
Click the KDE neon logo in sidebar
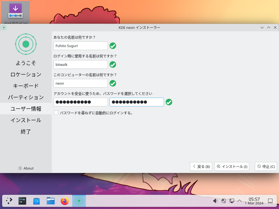tap(26, 44)
